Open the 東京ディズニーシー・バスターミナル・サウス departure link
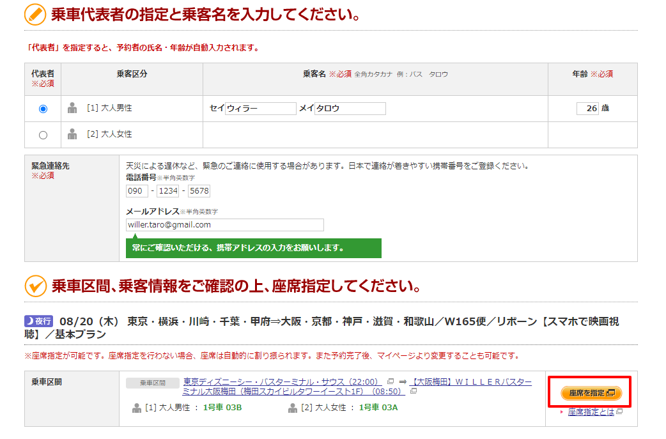Viewport: 666px width, 439px height. point(282,381)
